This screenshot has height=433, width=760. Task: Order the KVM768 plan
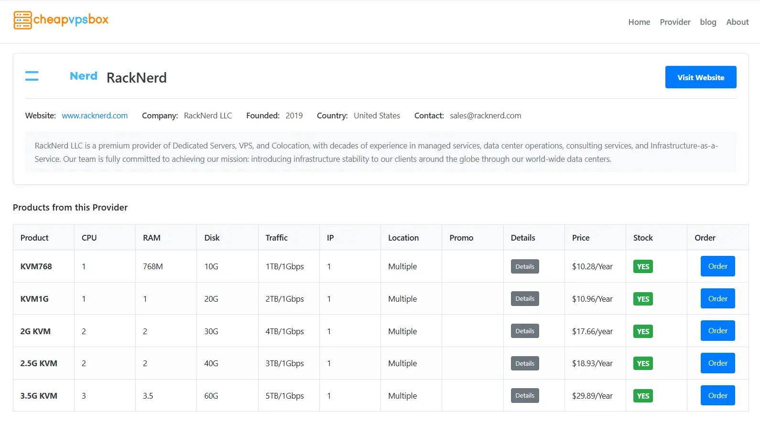[x=717, y=266]
